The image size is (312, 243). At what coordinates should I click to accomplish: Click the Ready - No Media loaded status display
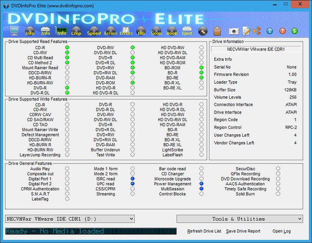[x=91, y=231]
